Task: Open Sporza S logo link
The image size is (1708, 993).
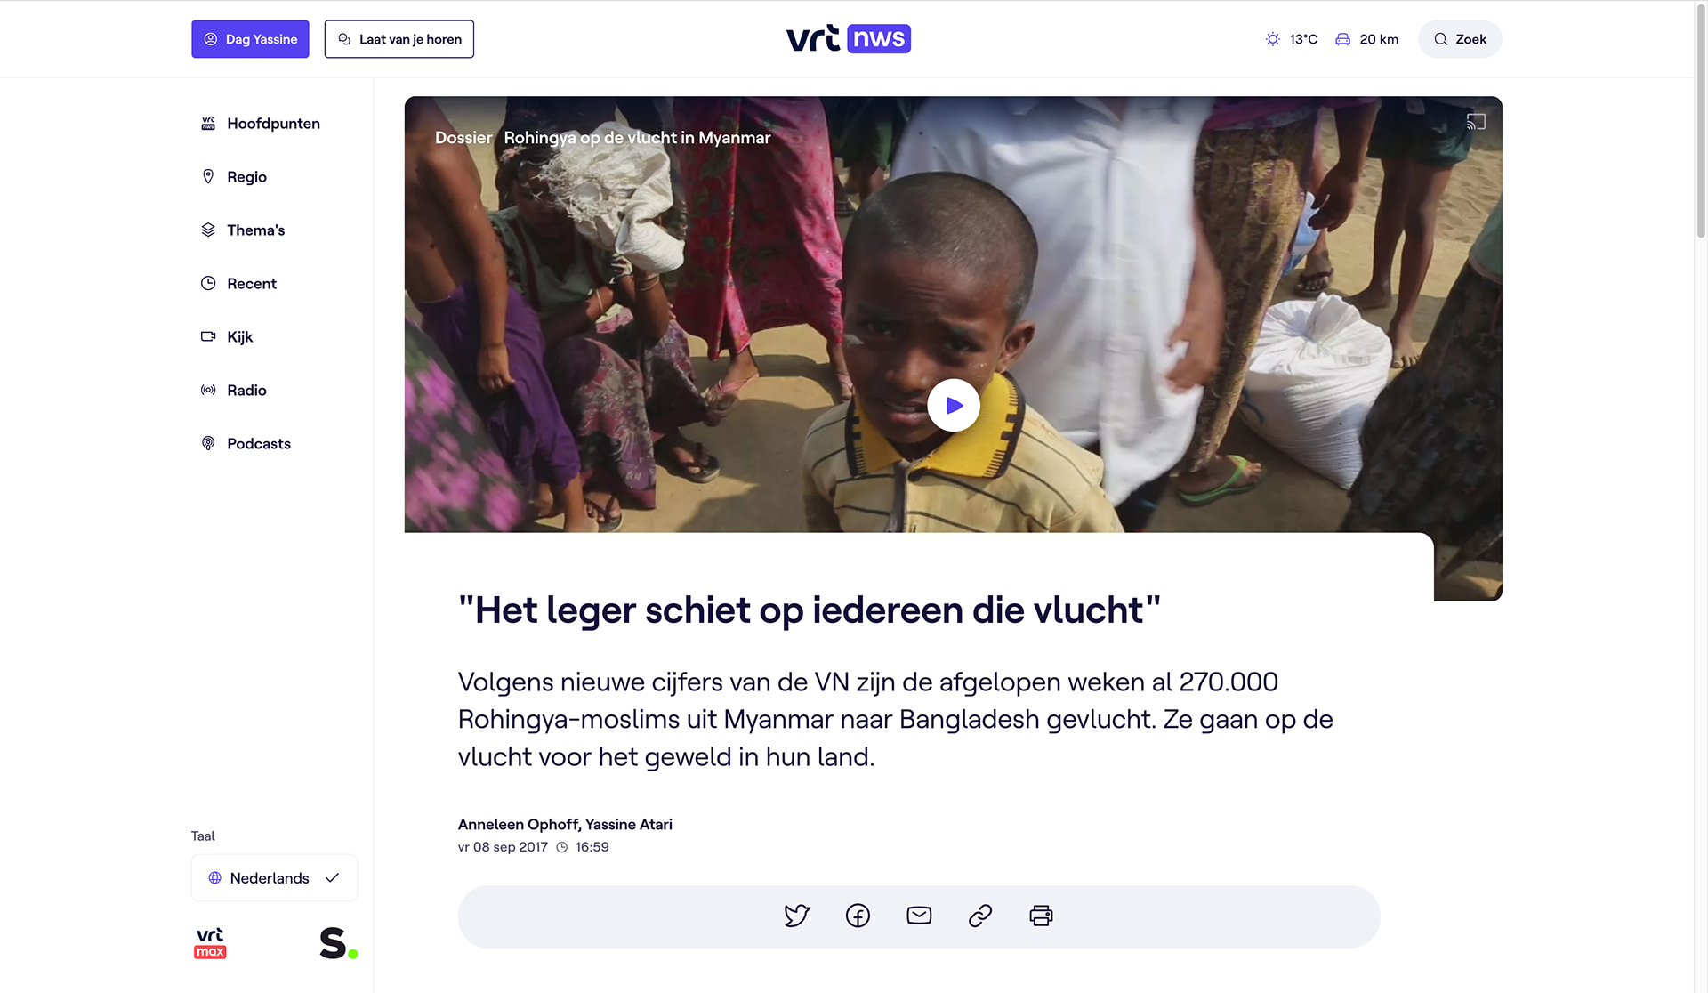Action: pos(338,943)
